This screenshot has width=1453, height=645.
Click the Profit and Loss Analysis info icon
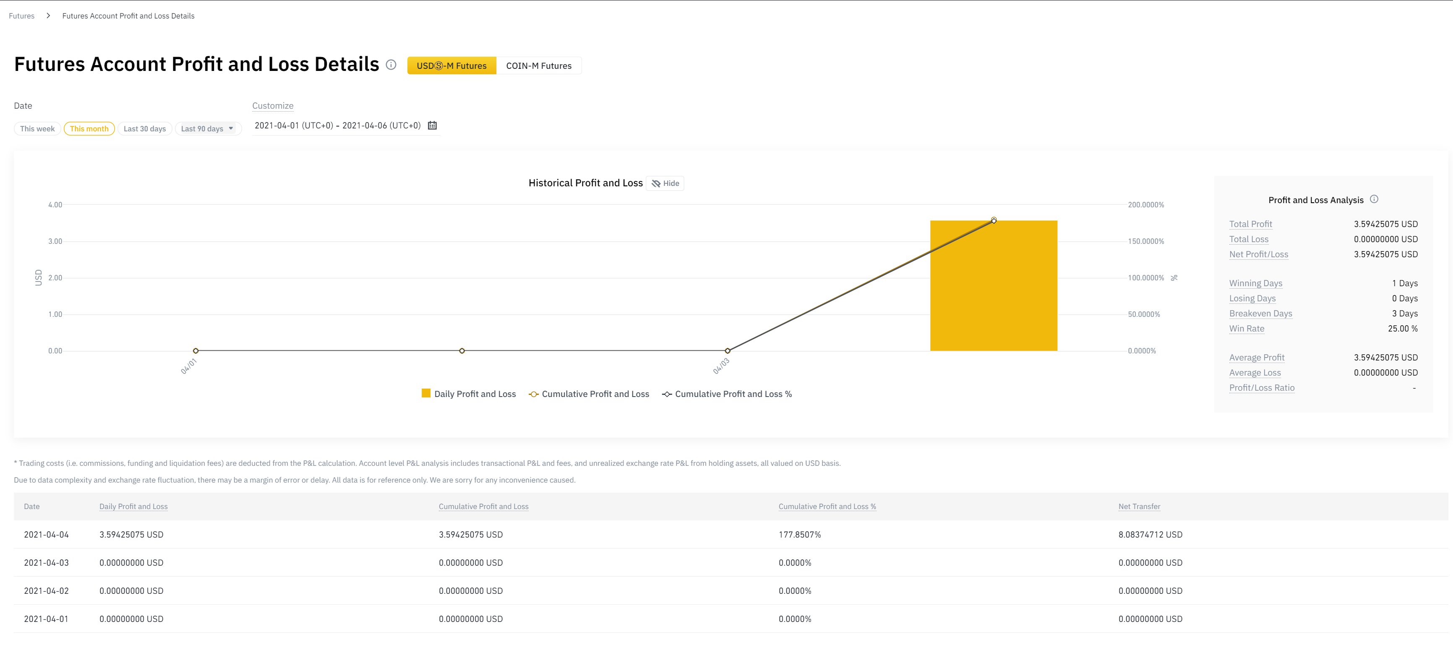click(x=1374, y=199)
